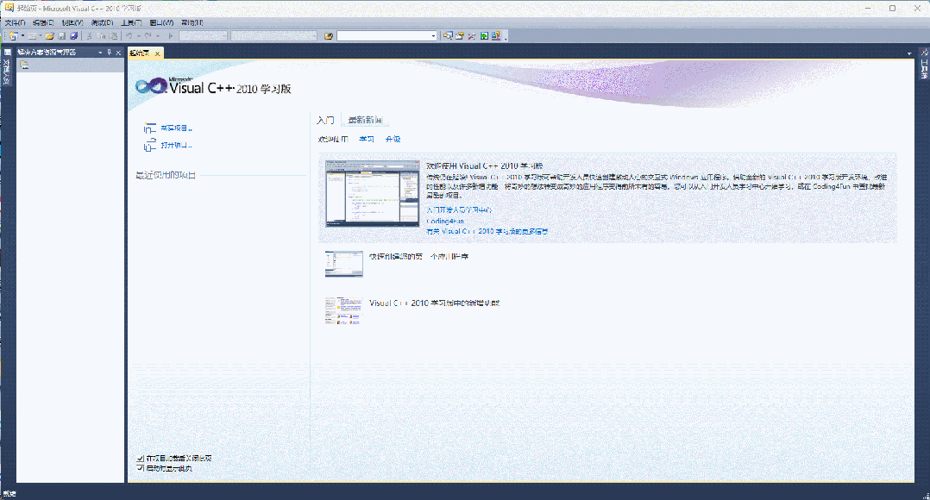
Task: Open the Toolbox toolbar icon
Action: (x=472, y=35)
